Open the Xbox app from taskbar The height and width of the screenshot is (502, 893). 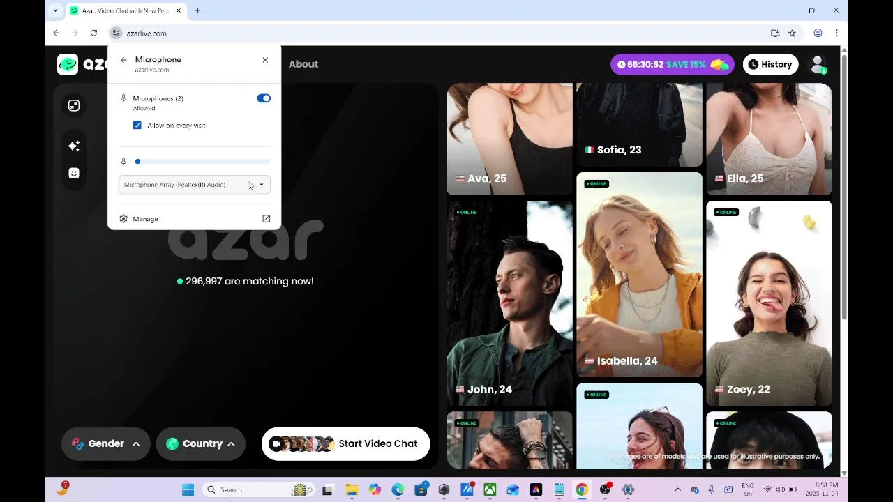coord(490,489)
